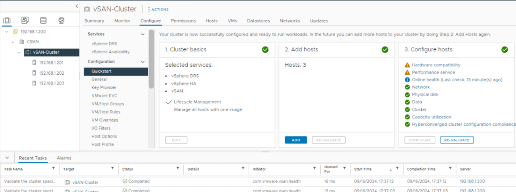516x192 pixels.
Task: Click the Hardware compatibility link
Action: pos(436,65)
